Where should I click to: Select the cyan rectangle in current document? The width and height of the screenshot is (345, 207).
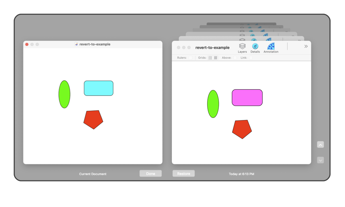pos(99,88)
